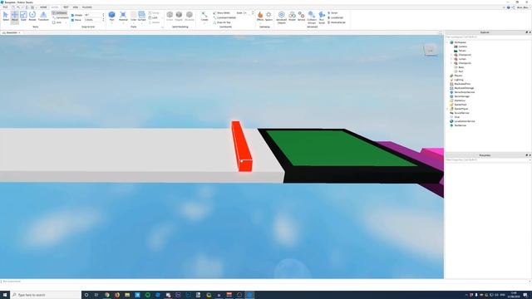
Task: Select the Baseplate document tab
Action: click(x=12, y=32)
